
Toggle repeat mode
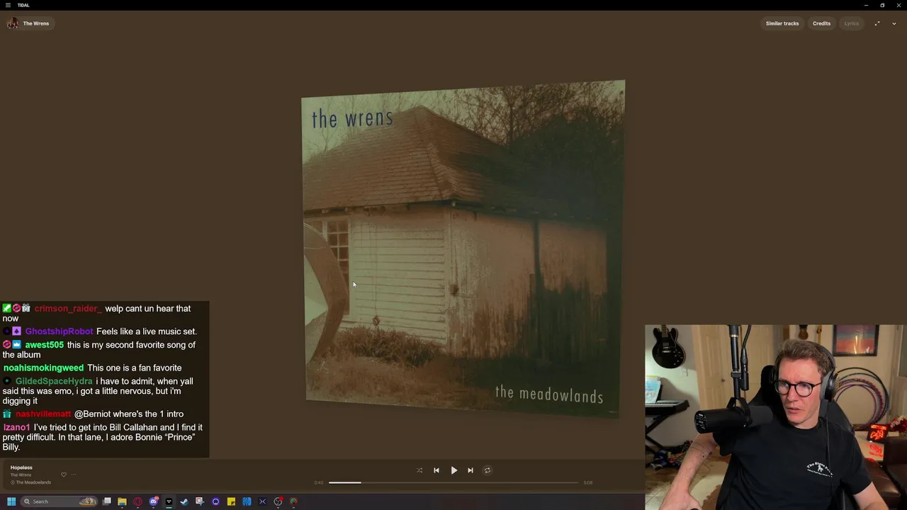click(488, 470)
